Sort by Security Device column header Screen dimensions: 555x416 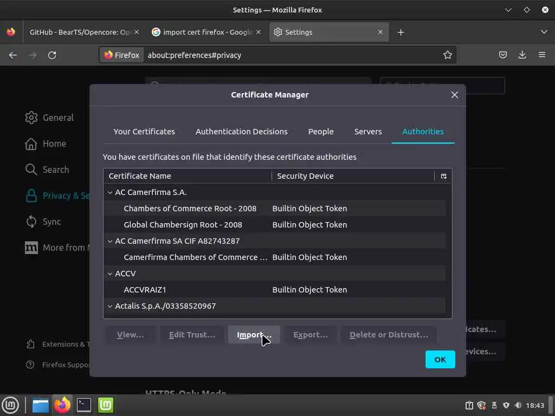353,176
